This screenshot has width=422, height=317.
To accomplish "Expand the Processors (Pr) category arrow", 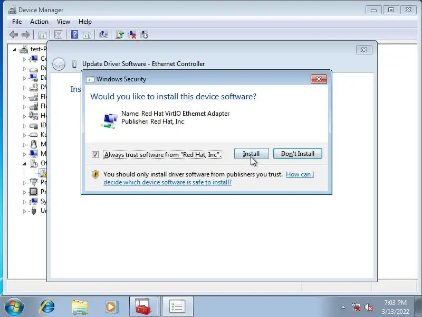I will tap(24, 192).
